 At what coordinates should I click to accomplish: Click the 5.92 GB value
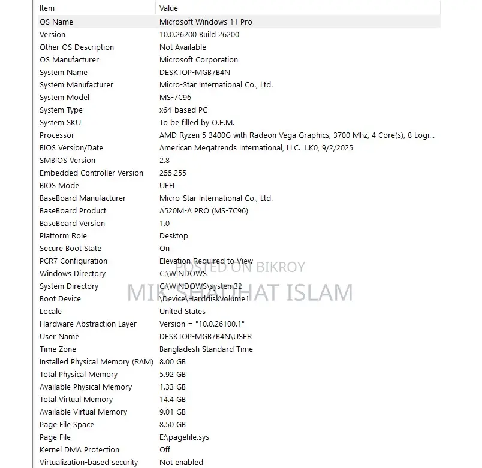(173, 375)
